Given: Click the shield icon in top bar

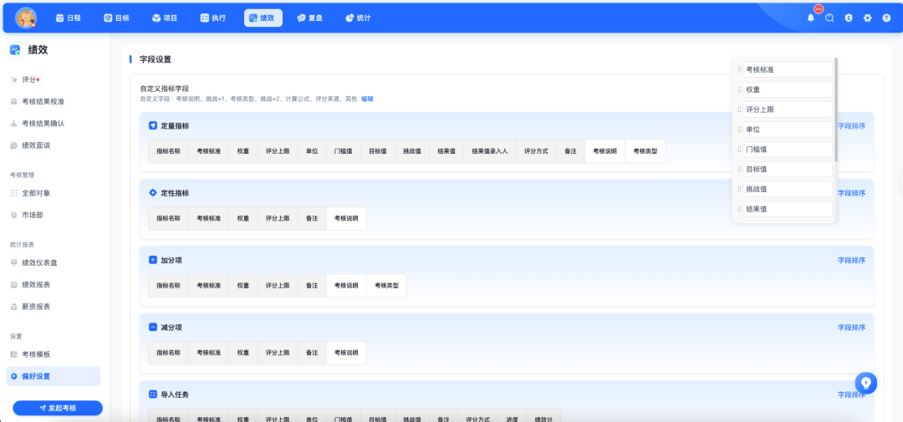Looking at the screenshot, I should (848, 18).
